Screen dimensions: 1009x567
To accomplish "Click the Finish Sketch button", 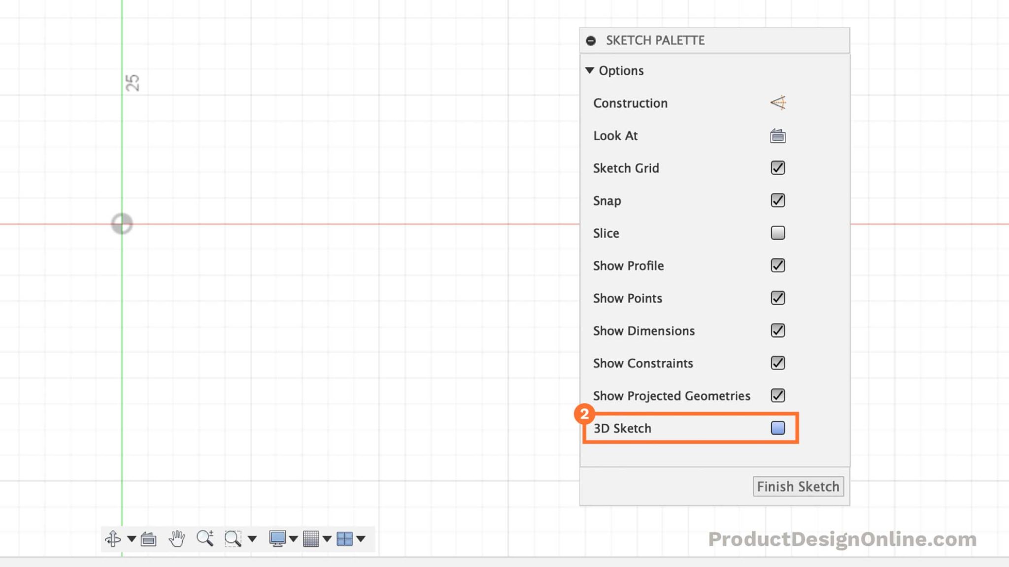I will (798, 486).
